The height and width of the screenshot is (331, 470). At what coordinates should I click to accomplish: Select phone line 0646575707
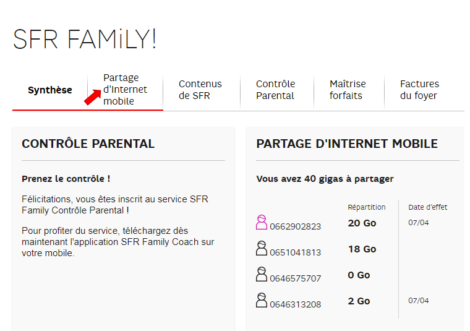pos(295,278)
